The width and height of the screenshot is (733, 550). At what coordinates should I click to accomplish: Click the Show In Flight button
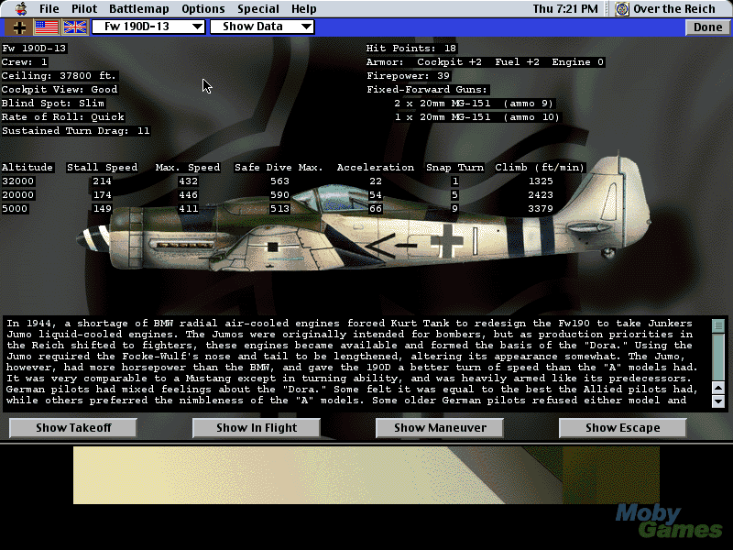point(257,428)
